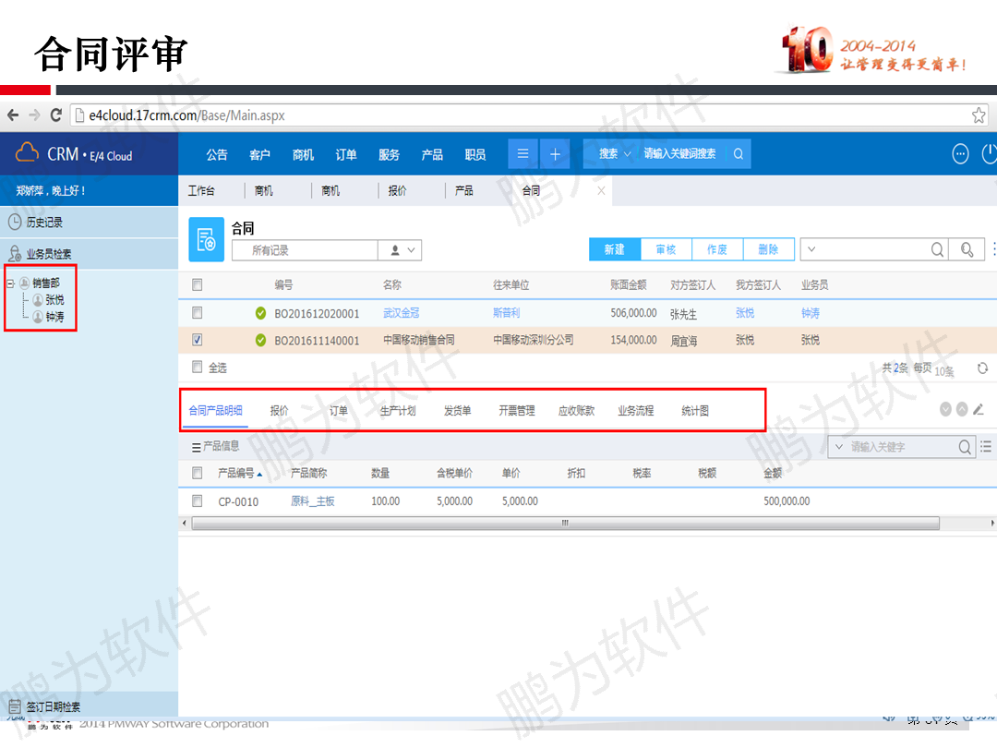Click the edit pencil icon

(979, 410)
